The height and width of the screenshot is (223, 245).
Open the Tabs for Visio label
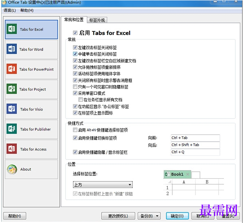pyautogui.click(x=32, y=109)
